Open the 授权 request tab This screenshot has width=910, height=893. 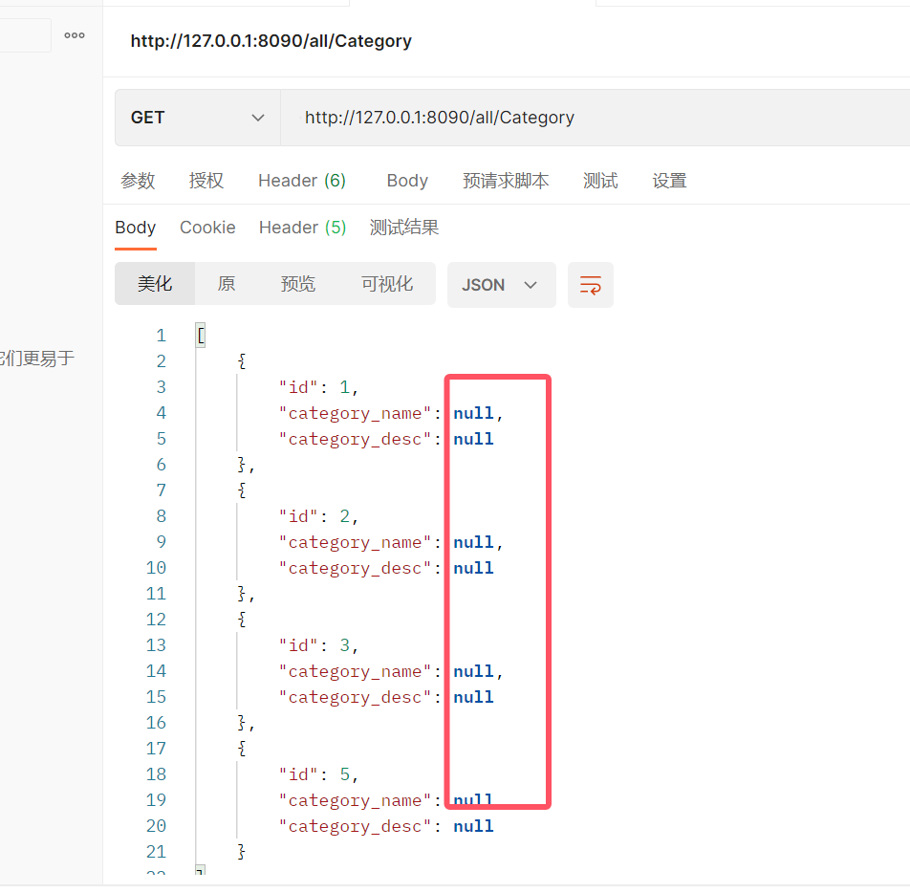pos(206,181)
